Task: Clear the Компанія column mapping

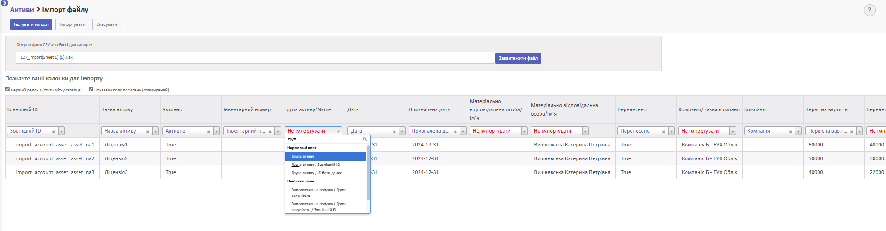Action: click(791, 132)
